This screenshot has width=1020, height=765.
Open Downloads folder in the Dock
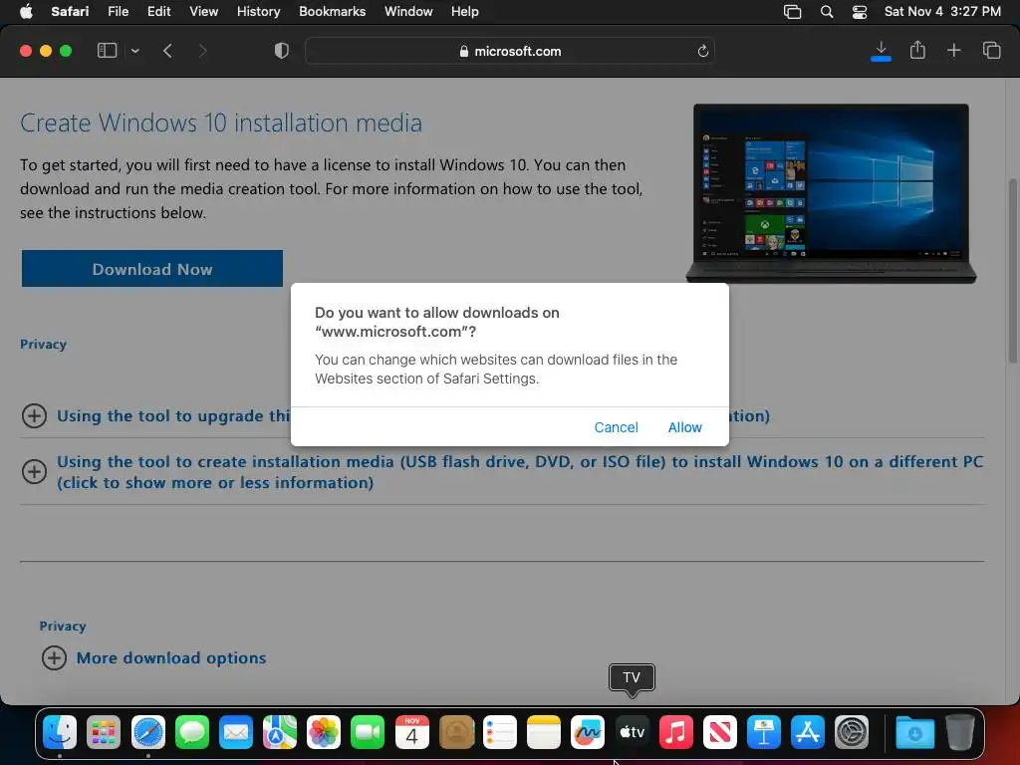click(914, 732)
